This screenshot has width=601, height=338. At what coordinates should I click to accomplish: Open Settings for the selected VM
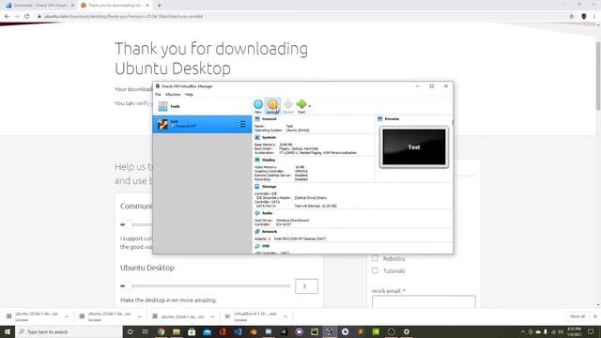pos(272,106)
